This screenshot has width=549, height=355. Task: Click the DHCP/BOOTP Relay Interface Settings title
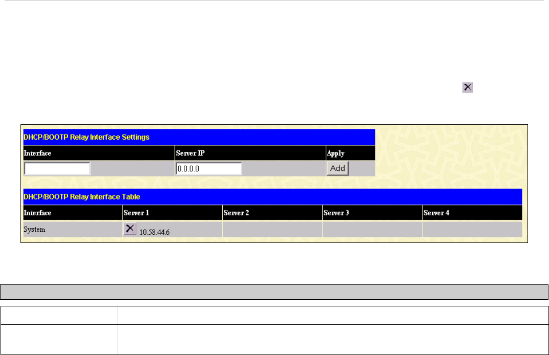pyautogui.click(x=87, y=137)
